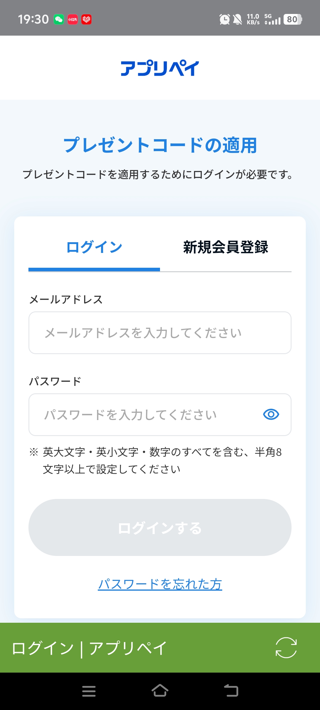Open the パスワードを忘れた方 link
This screenshot has width=320, height=710.
(x=160, y=584)
